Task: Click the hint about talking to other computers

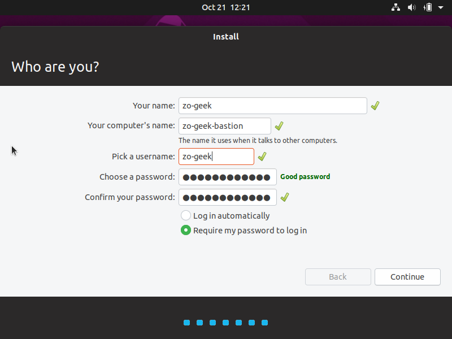Action: pyautogui.click(x=258, y=140)
